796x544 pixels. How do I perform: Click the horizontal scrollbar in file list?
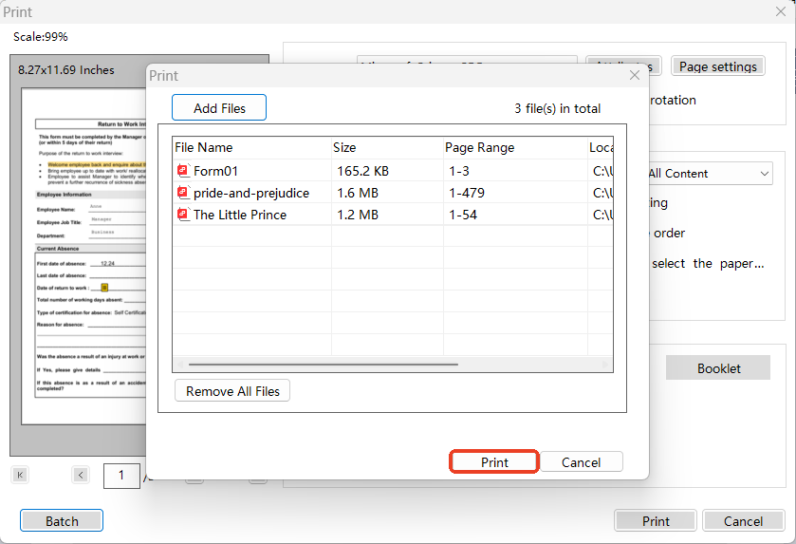pyautogui.click(x=323, y=365)
